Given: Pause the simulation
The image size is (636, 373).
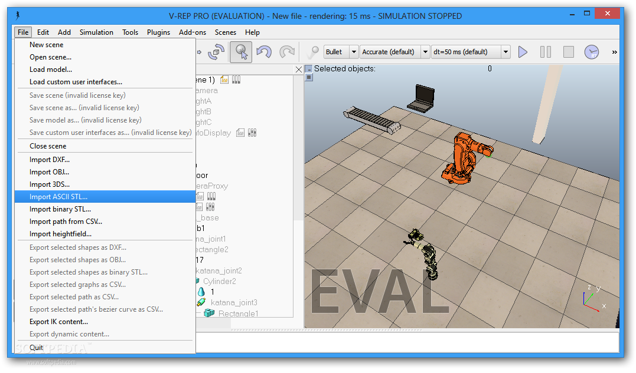Looking at the screenshot, I should (546, 52).
